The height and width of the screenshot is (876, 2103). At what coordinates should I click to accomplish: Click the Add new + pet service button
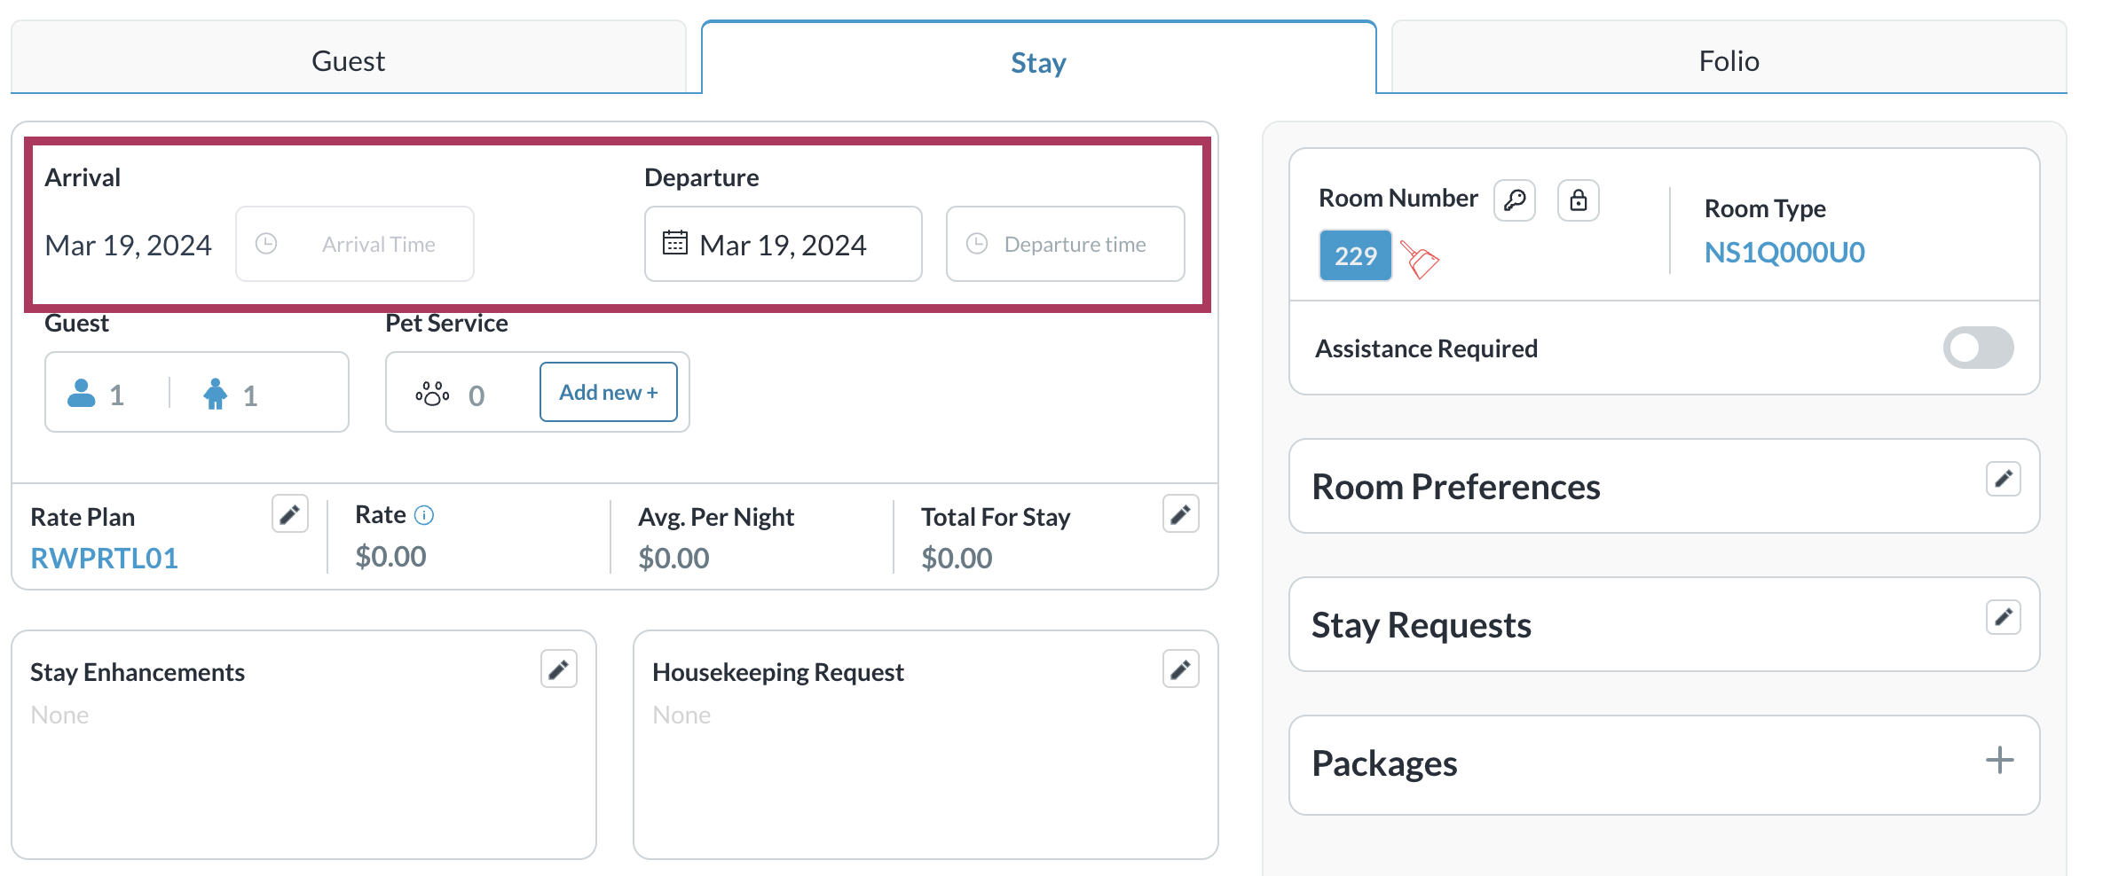click(608, 392)
